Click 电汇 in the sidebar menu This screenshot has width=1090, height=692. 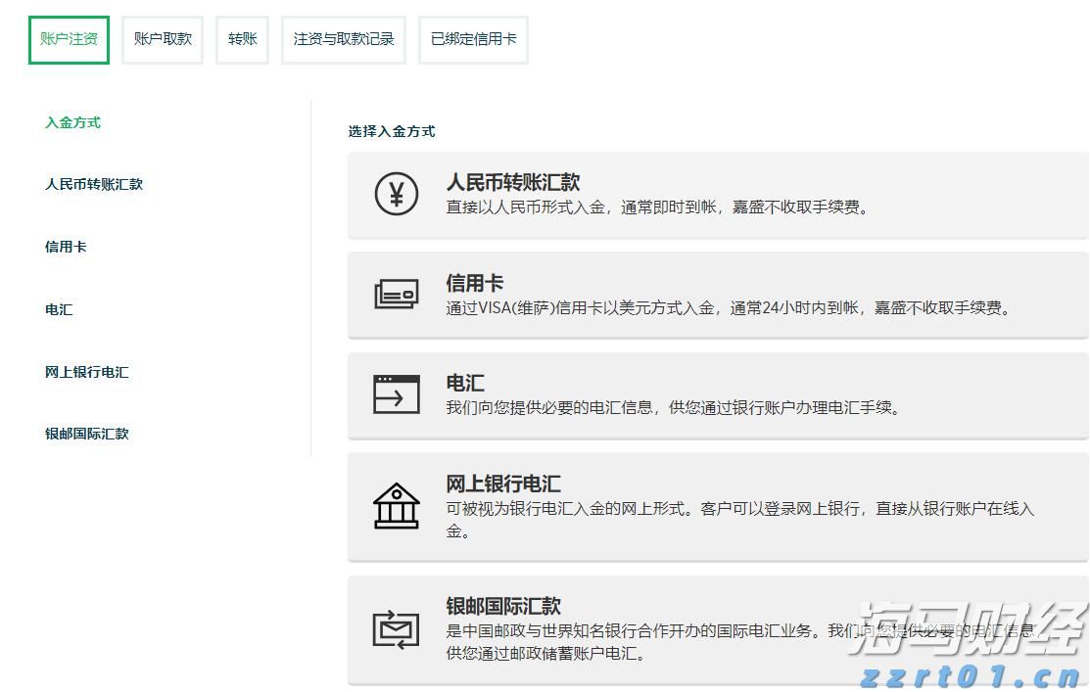57,309
